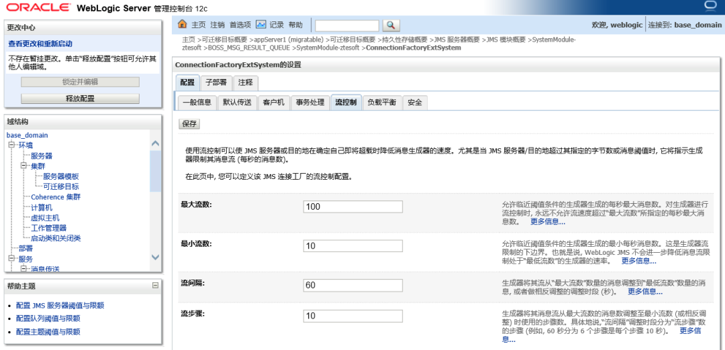Viewport: 725px width, 350px height.
Task: Open 服务器模板 tree item
Action: click(61, 176)
